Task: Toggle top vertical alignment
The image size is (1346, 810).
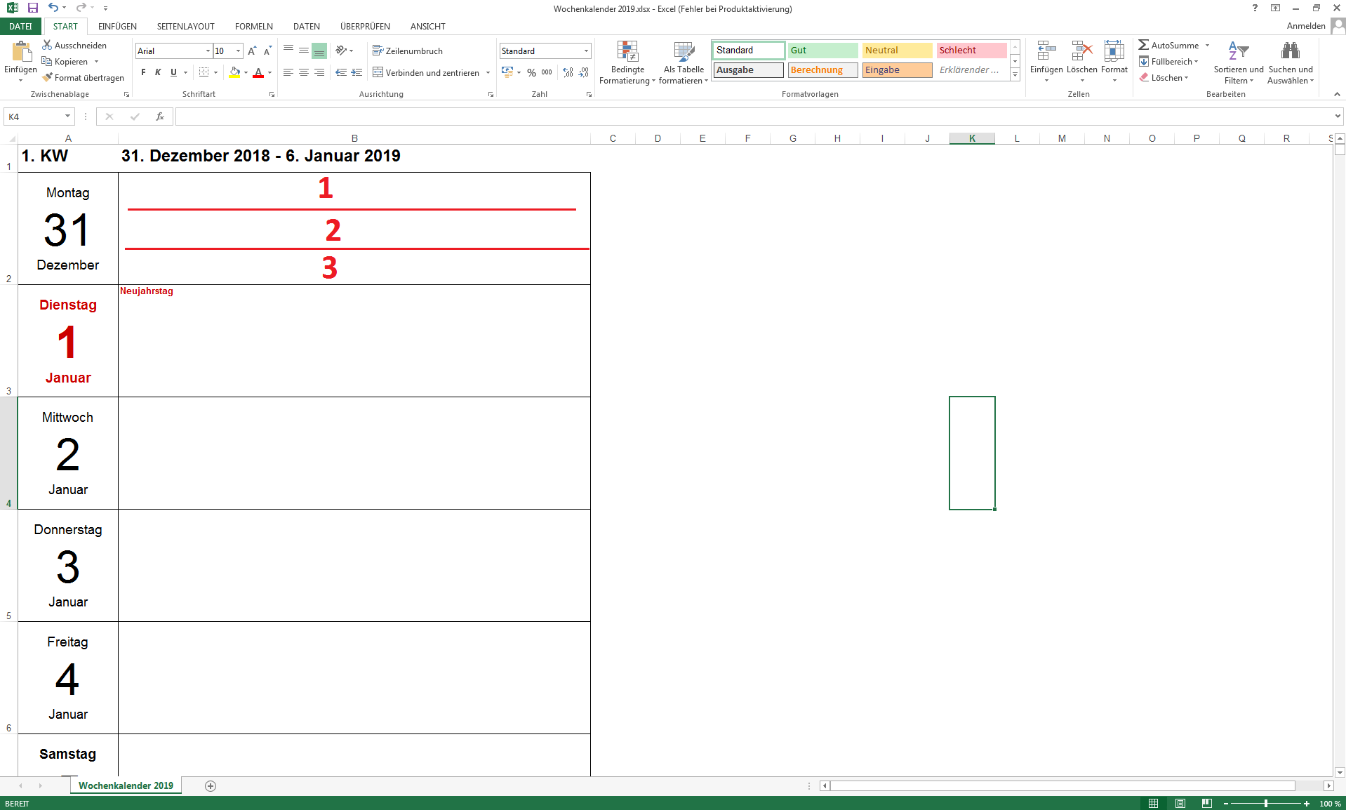Action: pyautogui.click(x=288, y=51)
